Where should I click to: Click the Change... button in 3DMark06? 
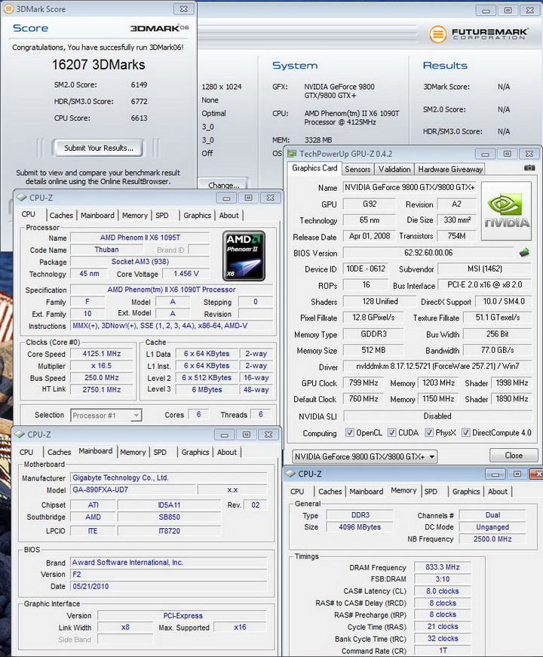[224, 185]
